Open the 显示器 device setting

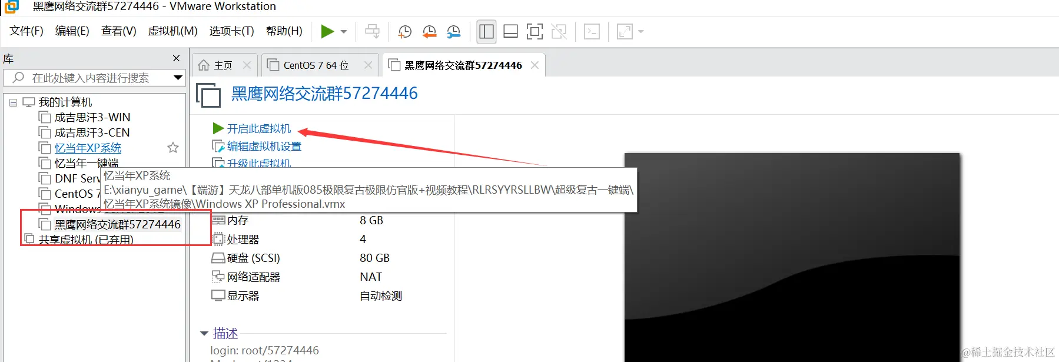coord(243,295)
